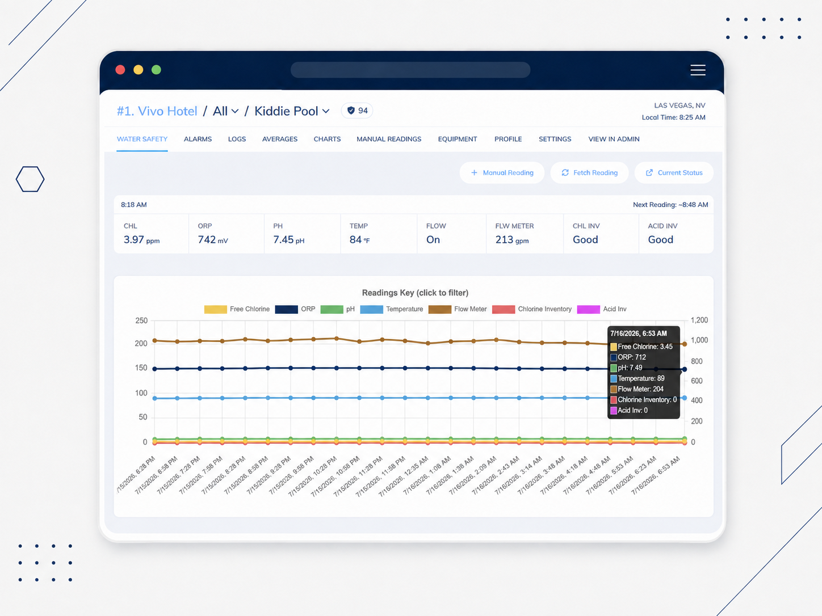Click the Local Time 8:25 AM text

[673, 117]
